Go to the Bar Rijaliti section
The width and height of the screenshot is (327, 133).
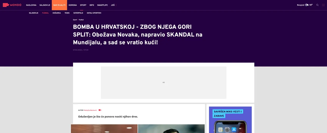(x=59, y=5)
